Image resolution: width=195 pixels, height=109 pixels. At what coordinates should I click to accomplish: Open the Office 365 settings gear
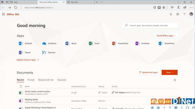(x=178, y=14)
